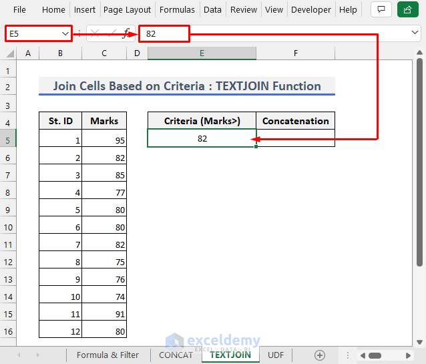Expand the formula bar chevron
The height and width of the screenshot is (364, 426).
pos(415,32)
